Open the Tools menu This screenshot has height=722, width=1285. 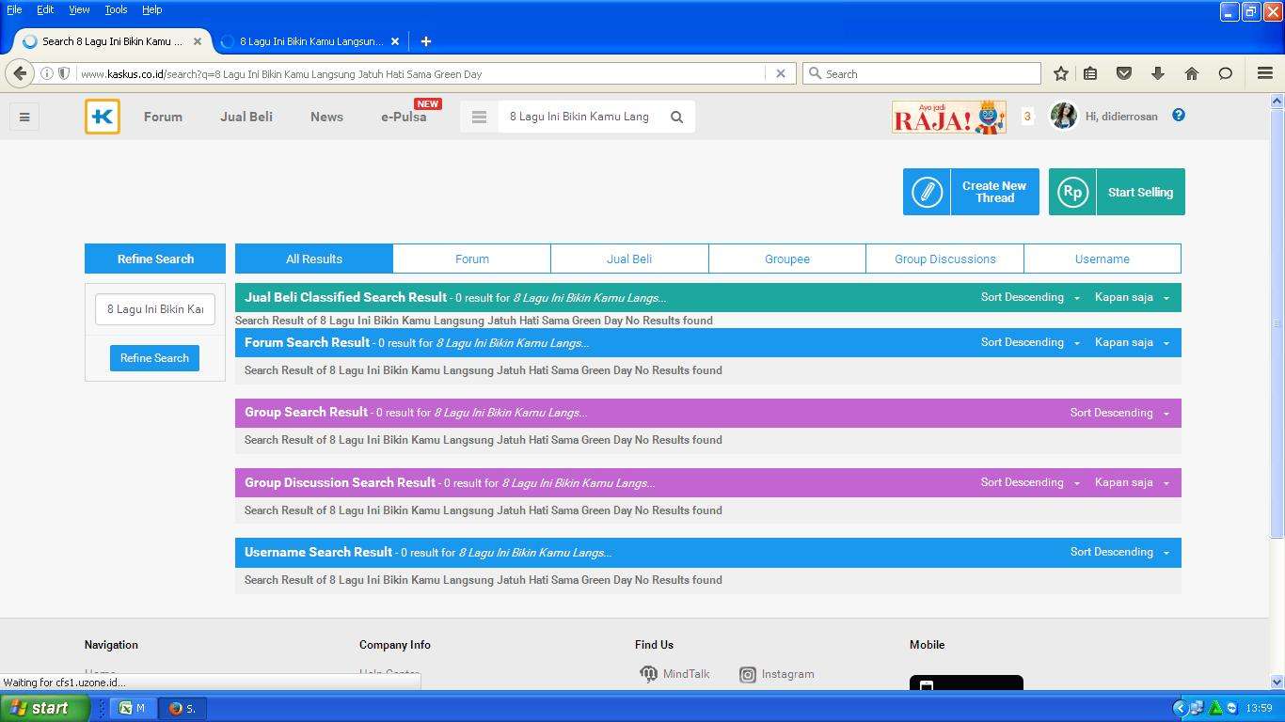[116, 9]
